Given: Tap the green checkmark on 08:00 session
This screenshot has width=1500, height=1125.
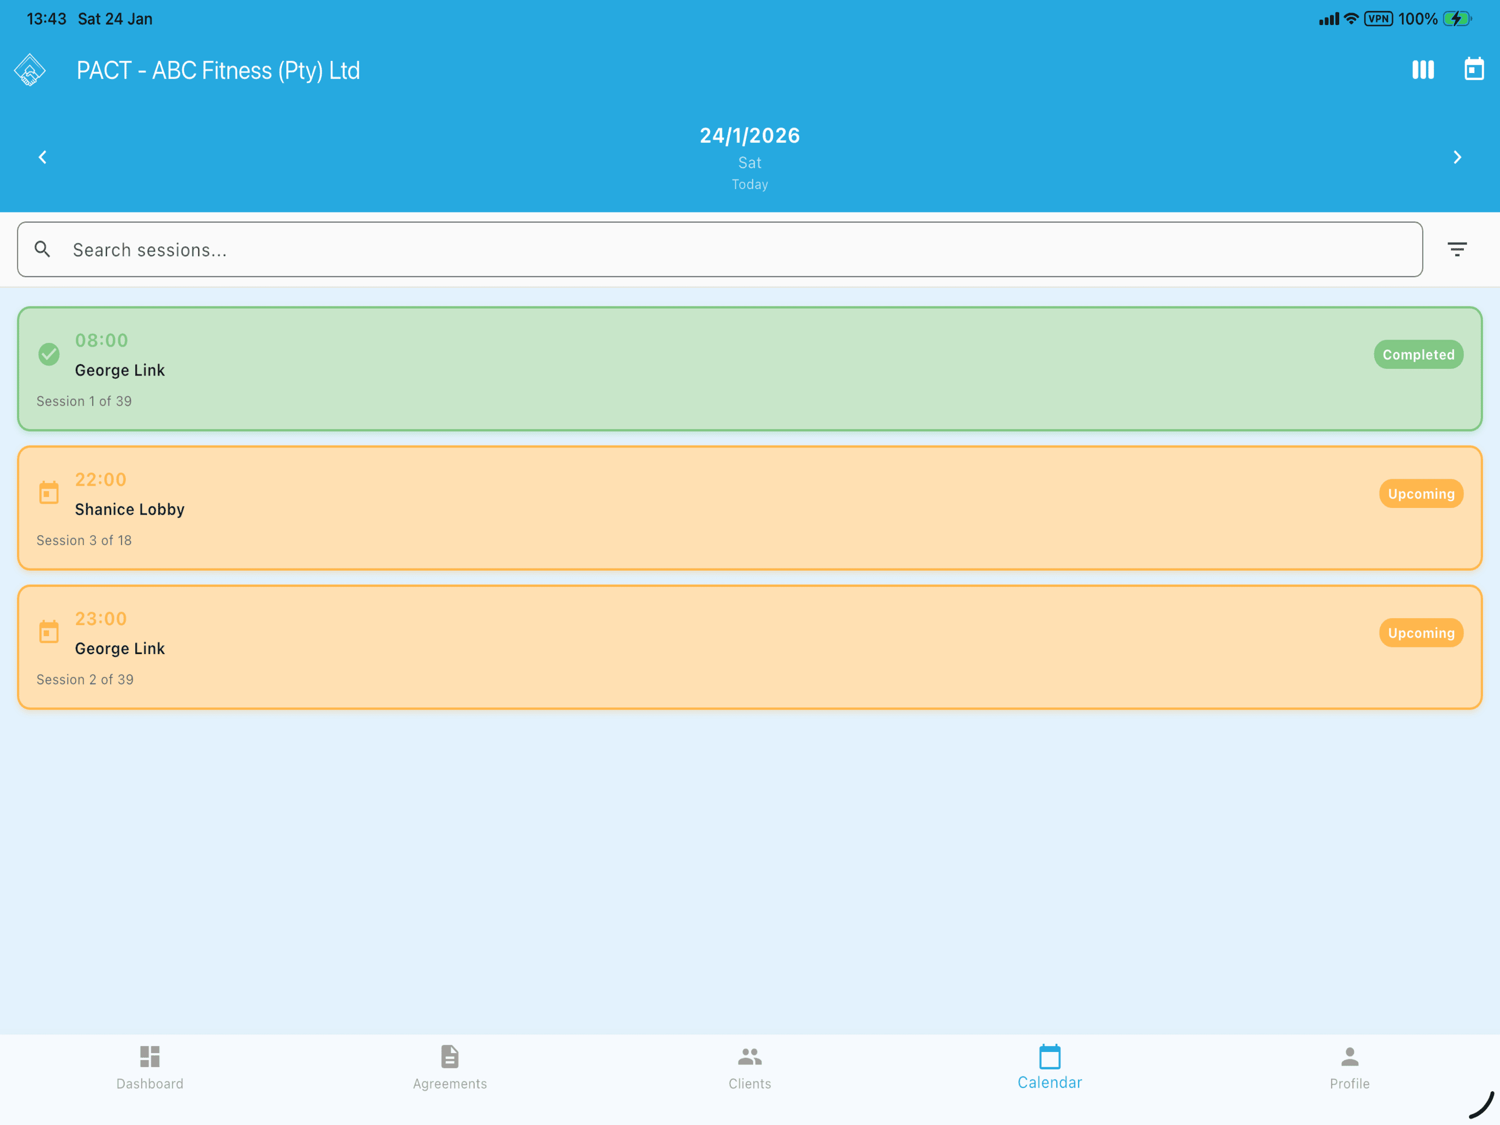Looking at the screenshot, I should [x=49, y=354].
